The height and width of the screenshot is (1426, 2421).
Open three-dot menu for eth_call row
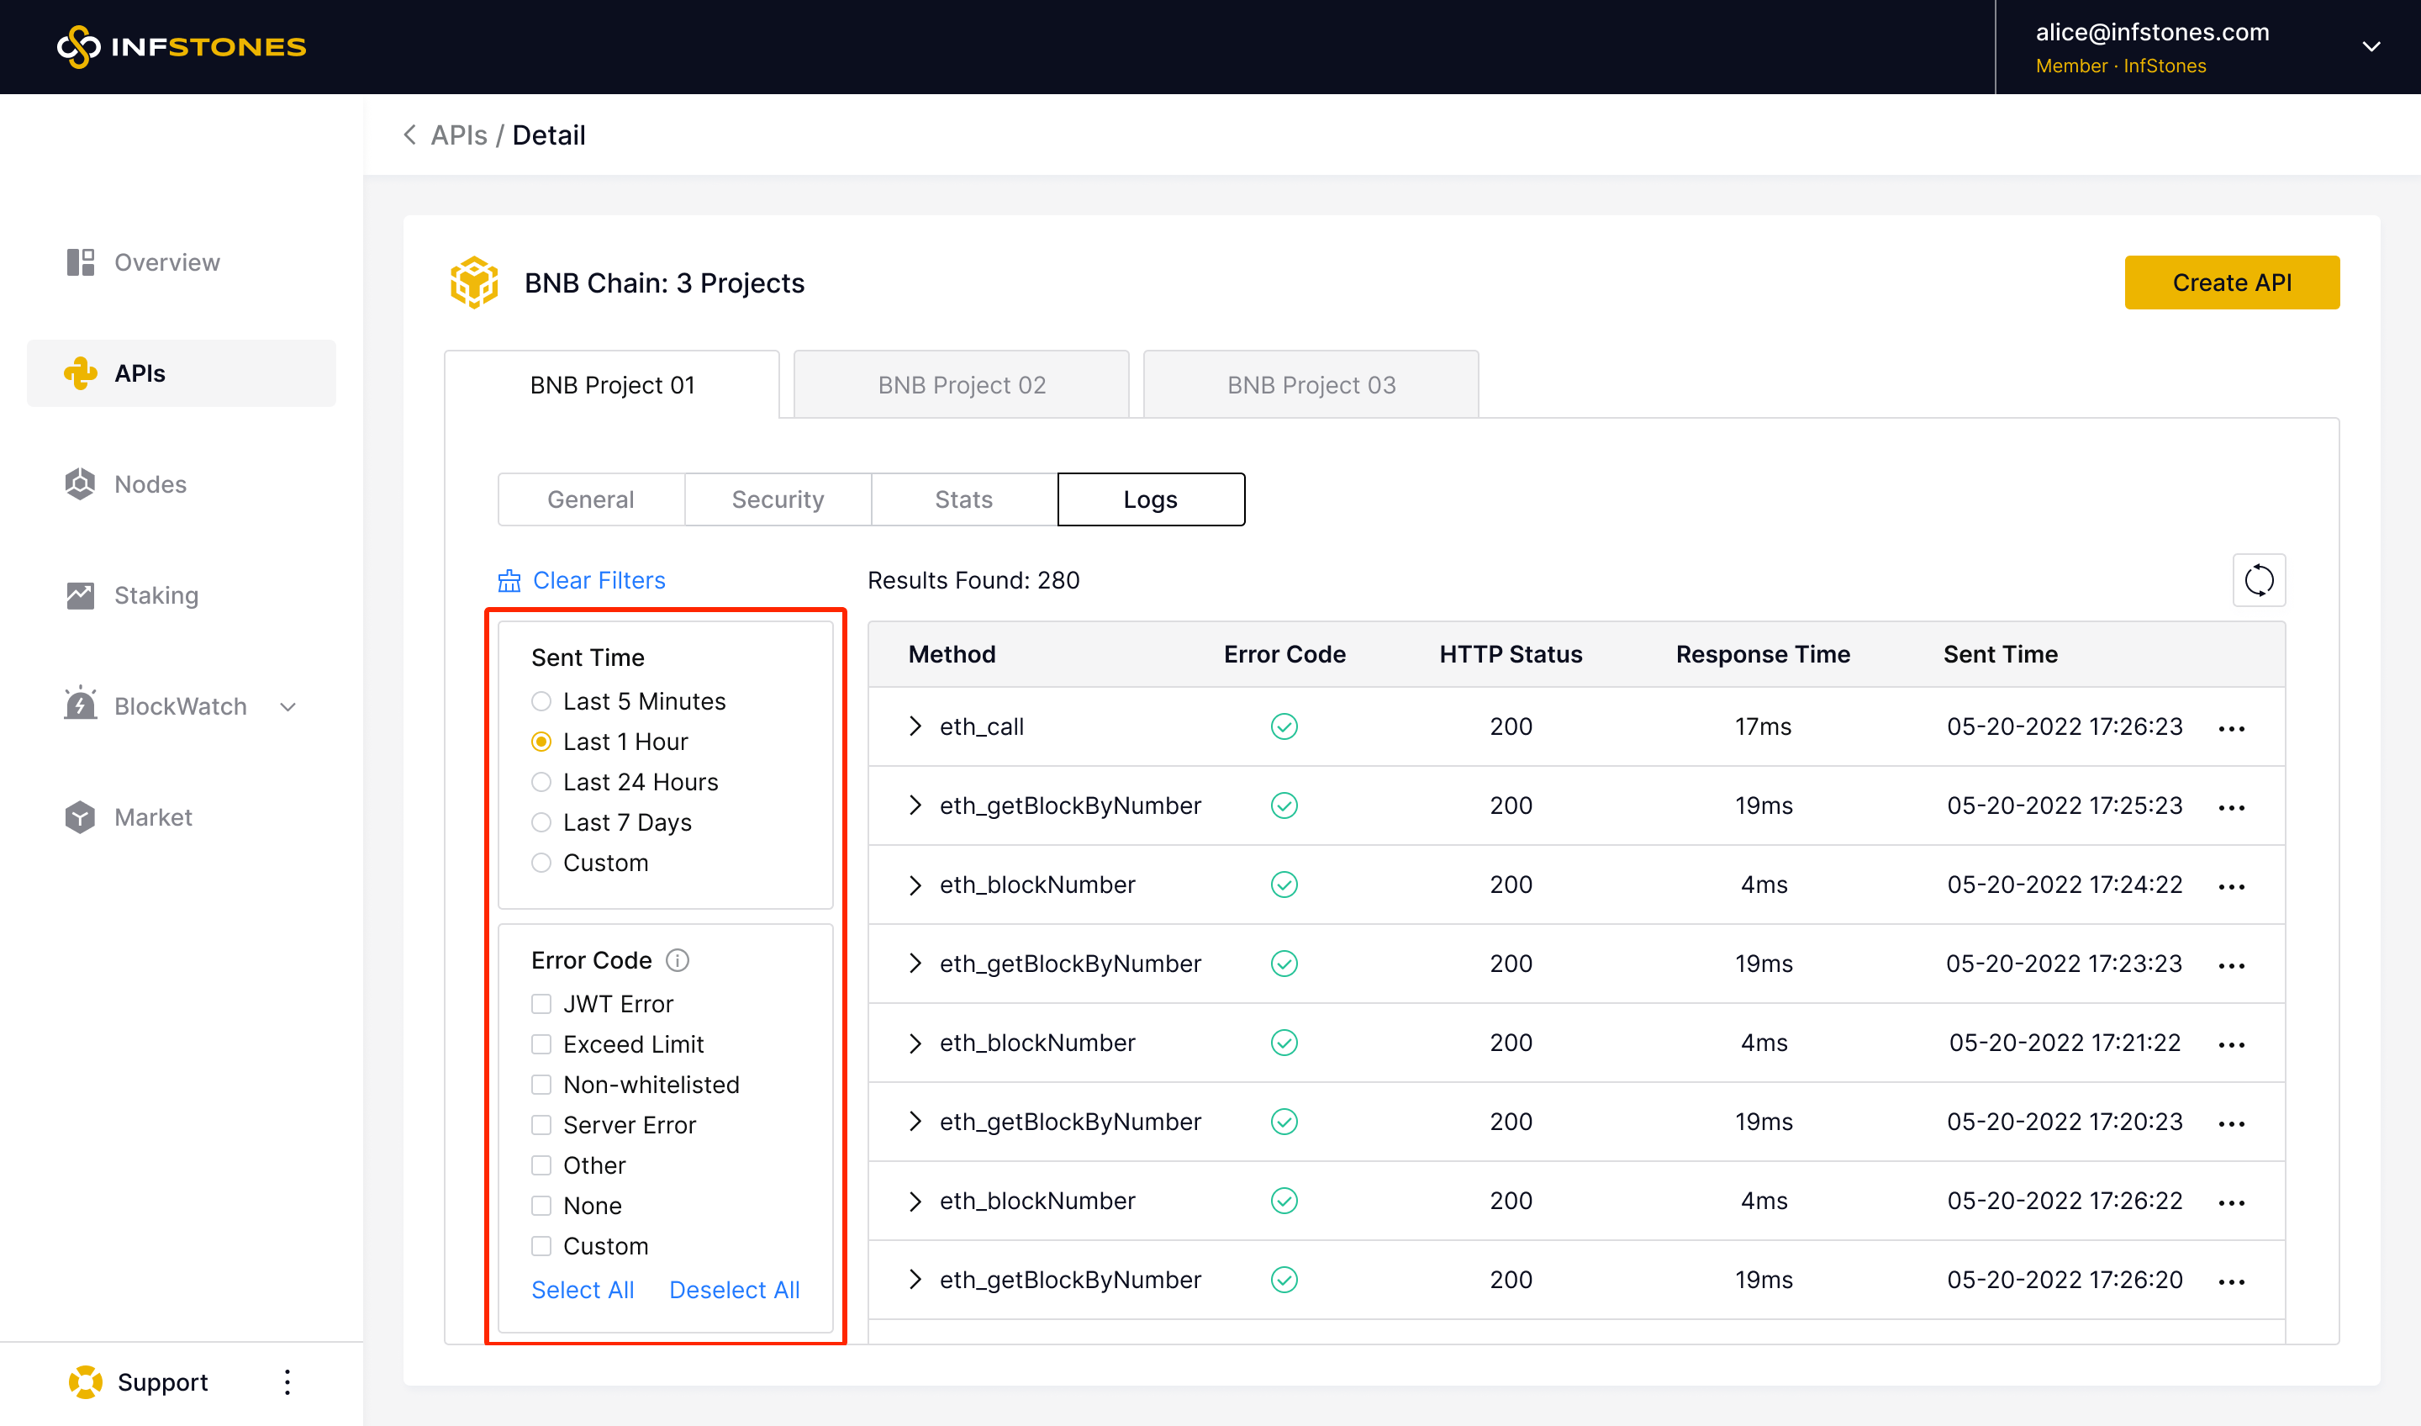coord(2231,727)
